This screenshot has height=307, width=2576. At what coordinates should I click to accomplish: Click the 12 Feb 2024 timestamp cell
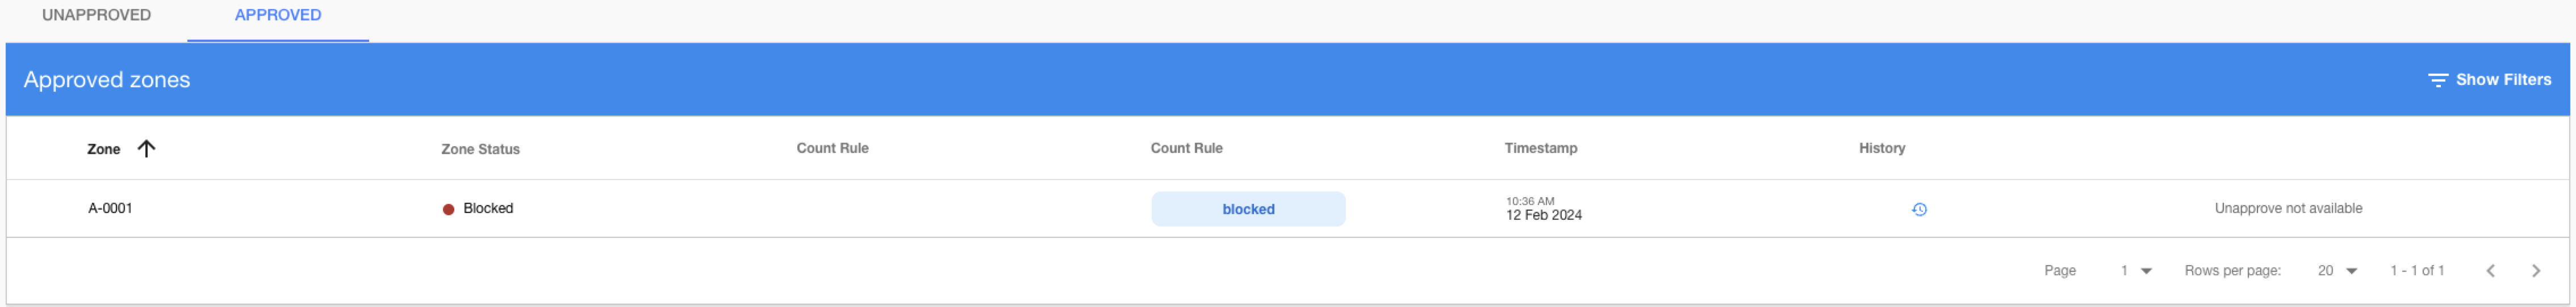click(x=1543, y=215)
